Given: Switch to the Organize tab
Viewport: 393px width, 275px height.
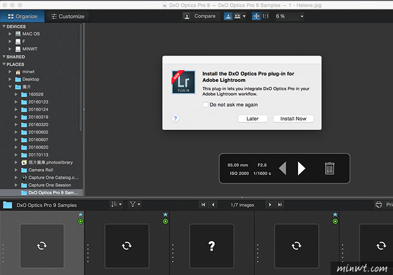Looking at the screenshot, I should (22, 16).
